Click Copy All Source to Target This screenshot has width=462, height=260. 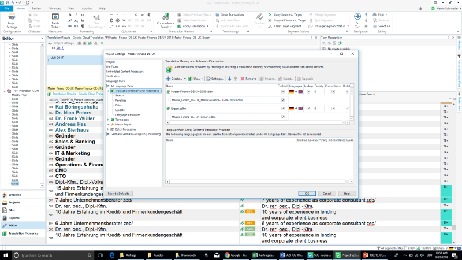click(287, 20)
